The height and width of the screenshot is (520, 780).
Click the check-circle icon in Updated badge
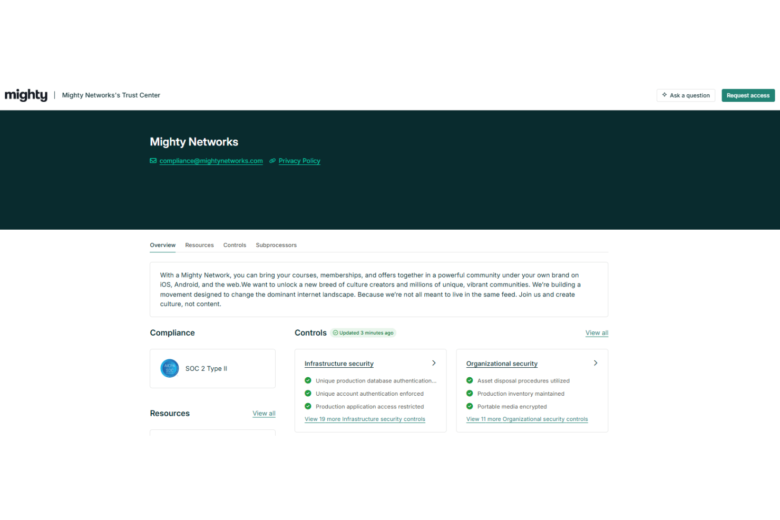(x=335, y=332)
